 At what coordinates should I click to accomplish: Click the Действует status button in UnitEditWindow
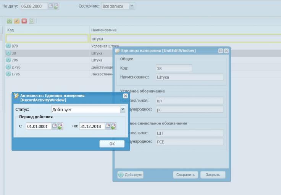[x=131, y=175]
